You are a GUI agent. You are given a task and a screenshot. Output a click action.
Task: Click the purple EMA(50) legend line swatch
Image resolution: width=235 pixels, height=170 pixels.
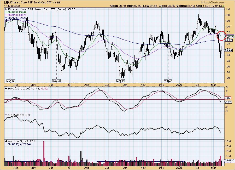coord(6,15)
